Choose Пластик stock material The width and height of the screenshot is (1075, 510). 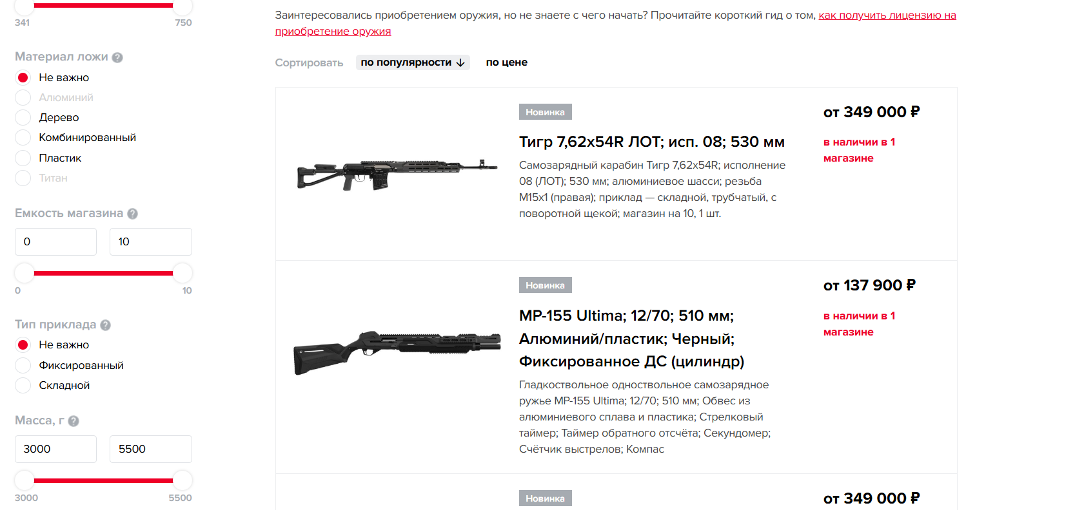click(x=23, y=158)
